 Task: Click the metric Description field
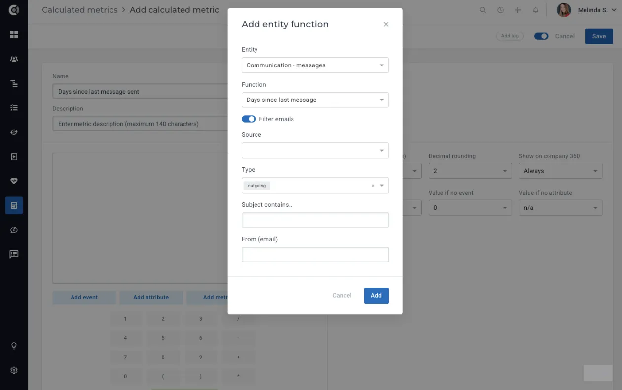coord(140,124)
